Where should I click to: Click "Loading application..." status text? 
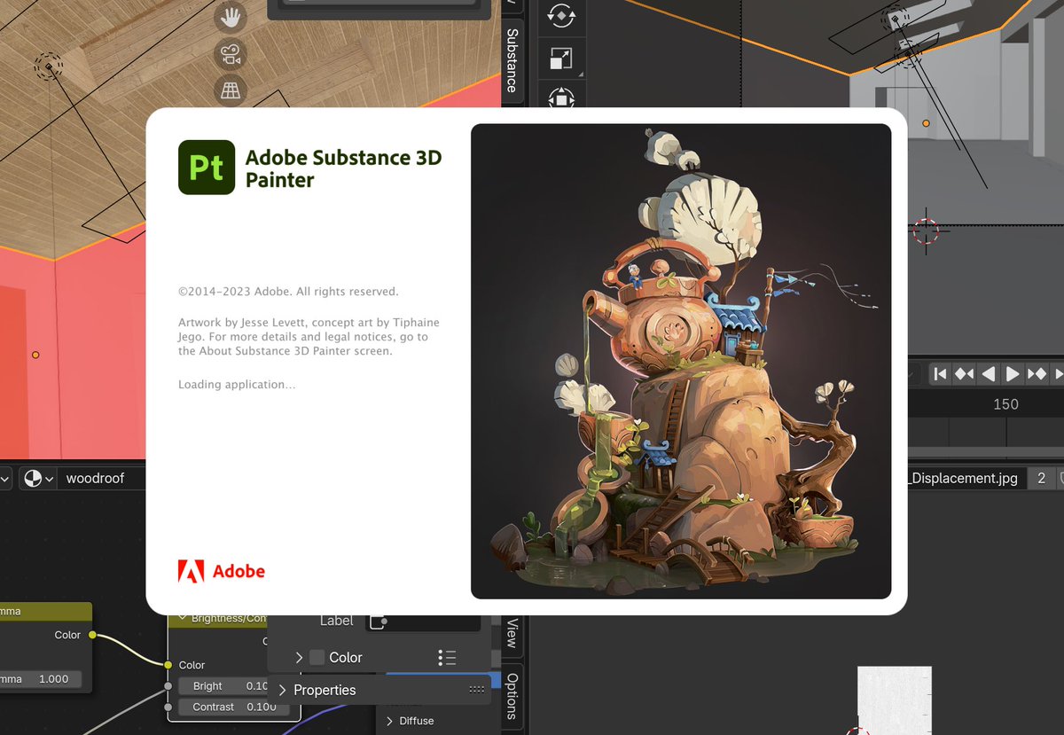click(x=237, y=385)
